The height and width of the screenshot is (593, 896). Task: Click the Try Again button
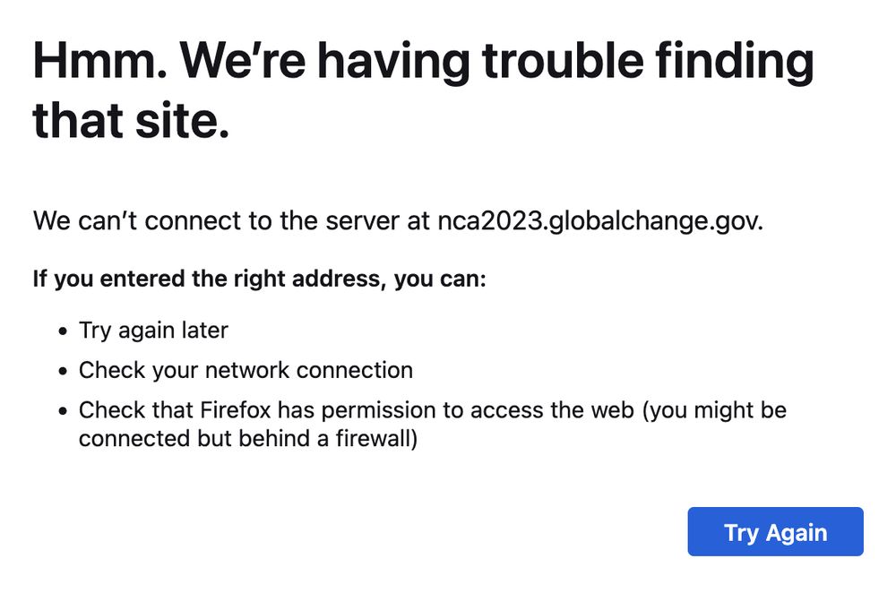pos(775,532)
